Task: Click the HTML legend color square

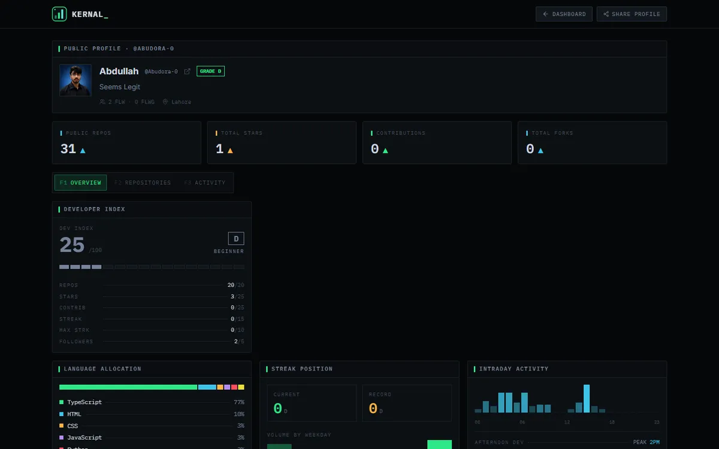Action: [x=61, y=414]
